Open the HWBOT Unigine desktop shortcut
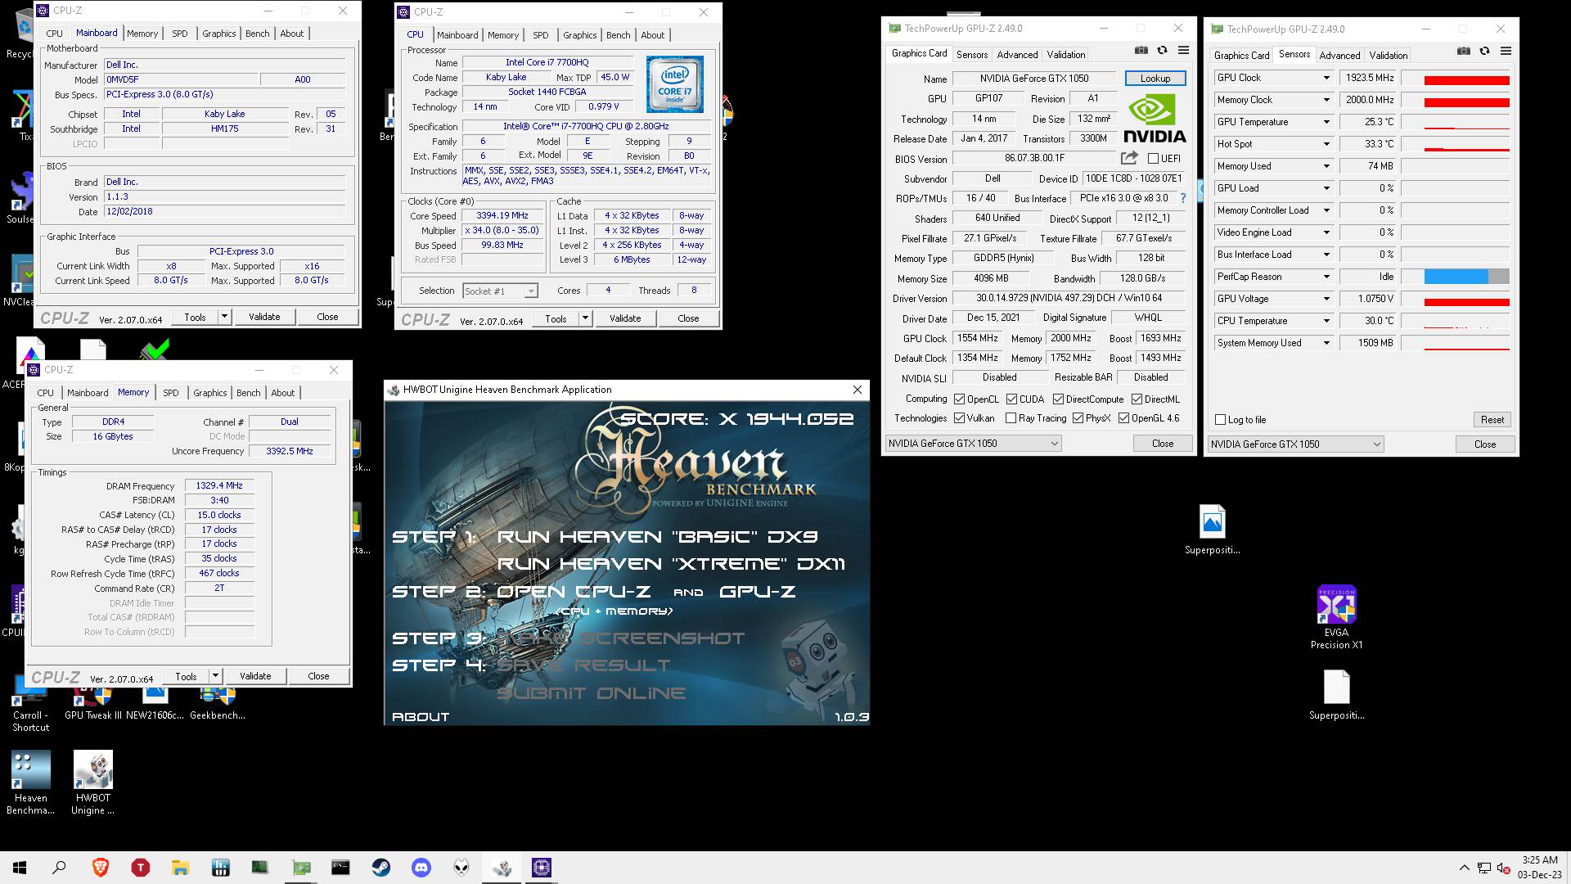The image size is (1571, 884). pos(92,783)
